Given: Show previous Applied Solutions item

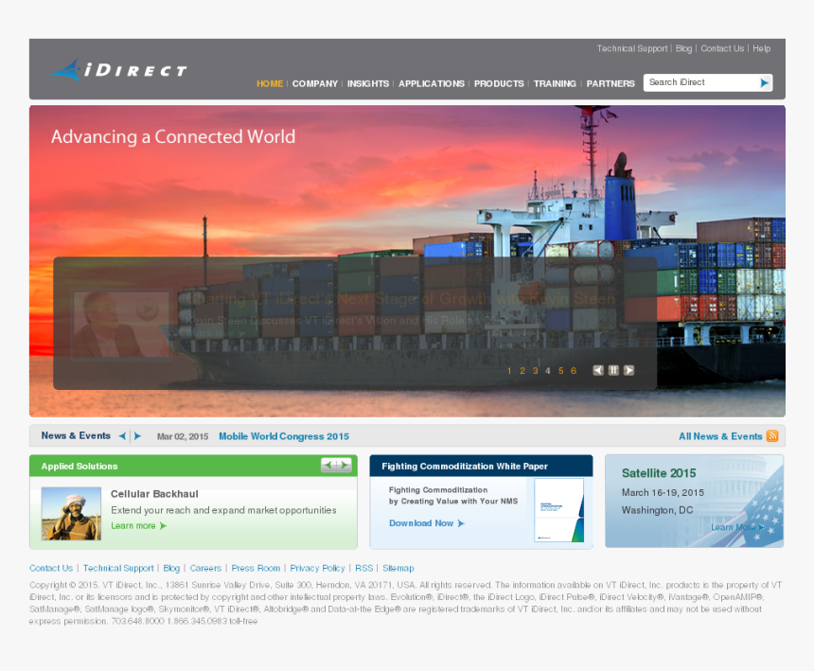Looking at the screenshot, I should pos(328,465).
